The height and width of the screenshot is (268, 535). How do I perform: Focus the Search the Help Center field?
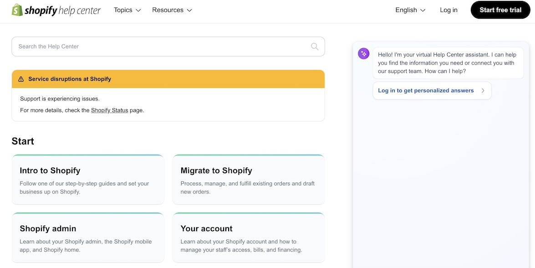168,46
